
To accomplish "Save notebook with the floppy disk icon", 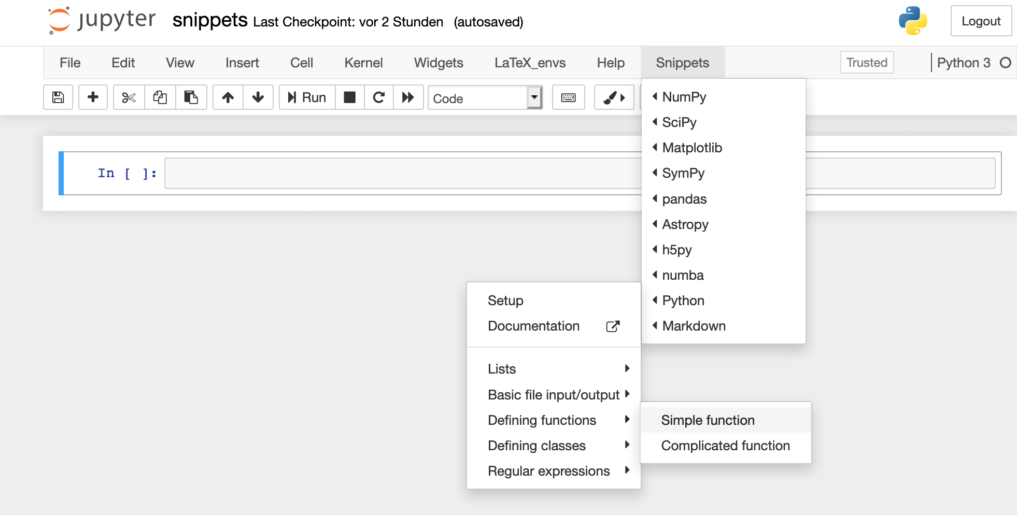I will tap(58, 97).
